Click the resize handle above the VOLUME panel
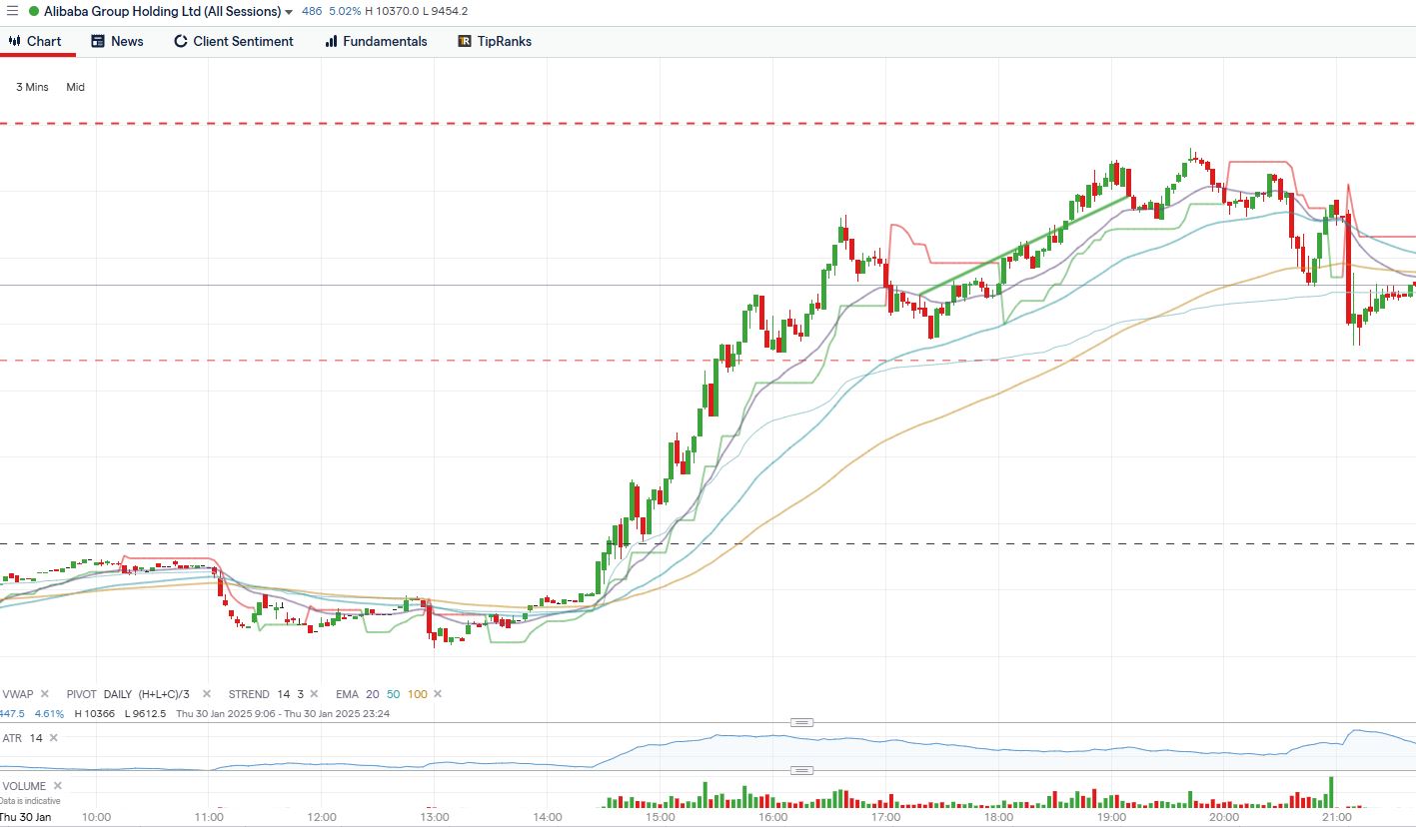This screenshot has width=1416, height=827. [801, 770]
